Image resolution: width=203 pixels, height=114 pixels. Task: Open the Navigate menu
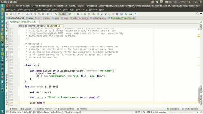(x=29, y=10)
